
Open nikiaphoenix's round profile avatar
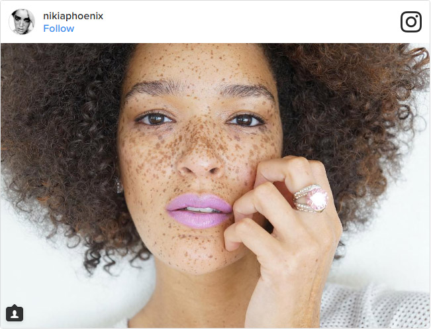point(22,22)
